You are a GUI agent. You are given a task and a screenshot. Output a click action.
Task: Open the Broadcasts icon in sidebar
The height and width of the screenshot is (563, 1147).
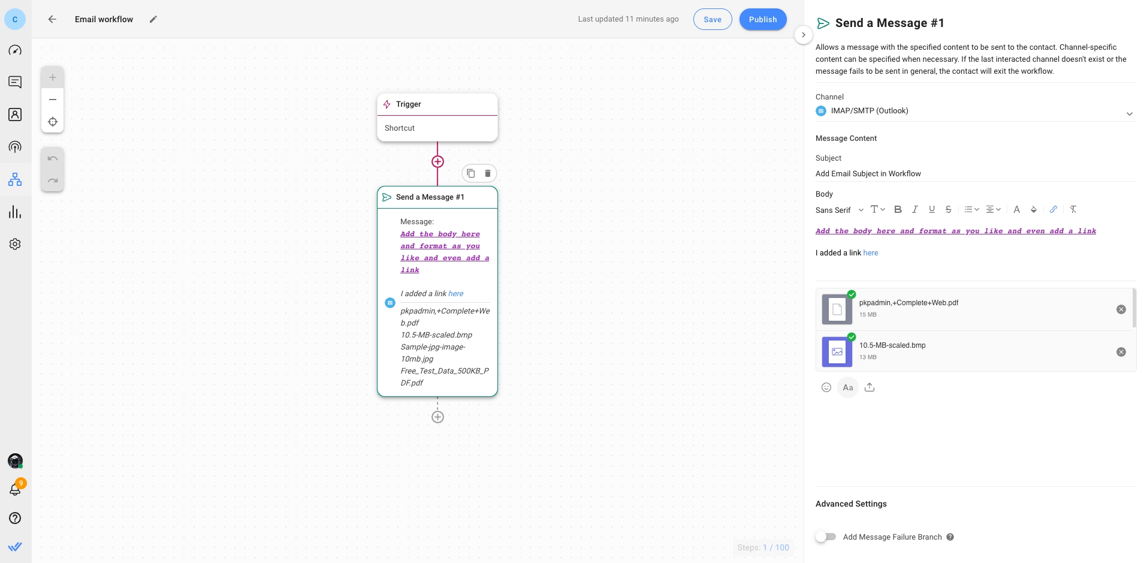(15, 147)
